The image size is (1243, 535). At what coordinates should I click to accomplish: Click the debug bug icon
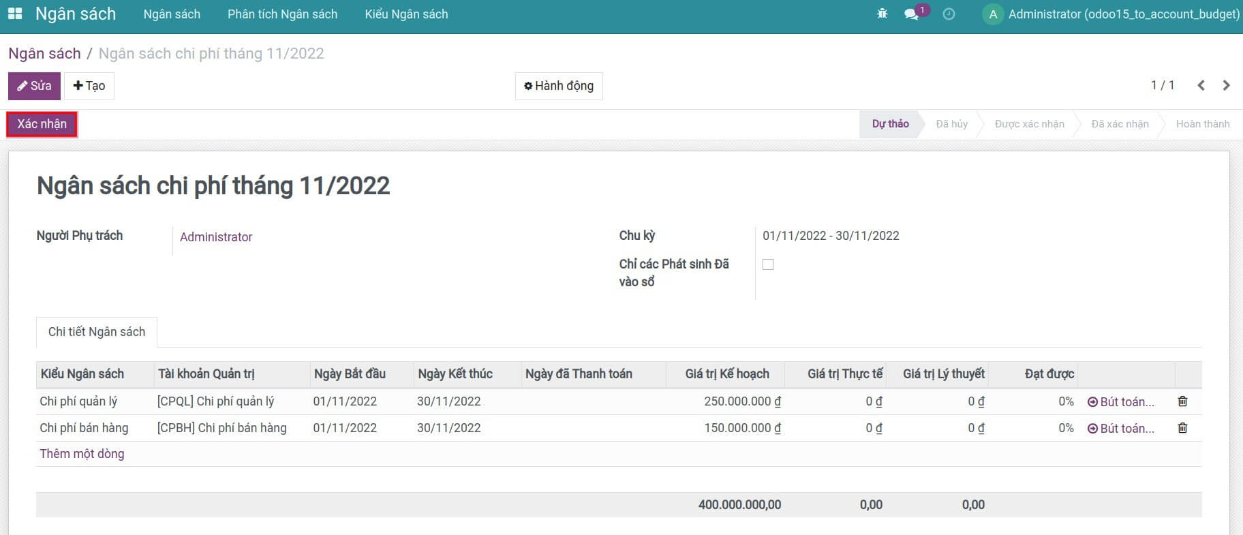(x=882, y=14)
